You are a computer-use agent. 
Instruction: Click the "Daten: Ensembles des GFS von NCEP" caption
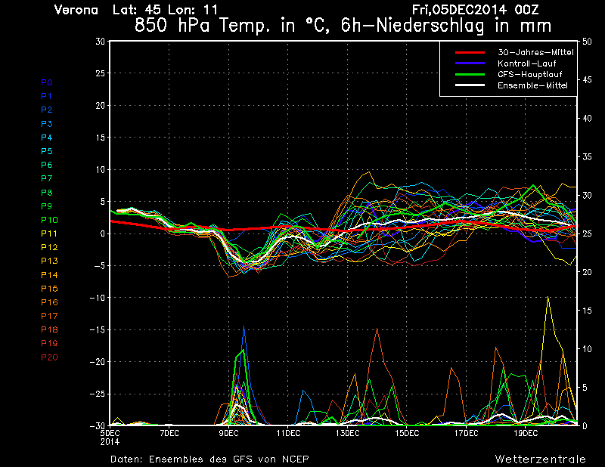[209, 459]
